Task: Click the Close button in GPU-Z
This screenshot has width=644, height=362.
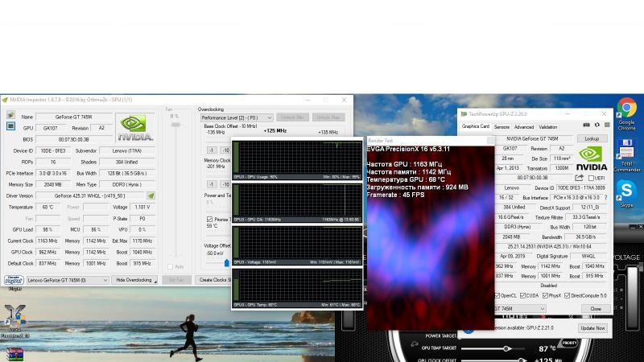Action: [596, 309]
